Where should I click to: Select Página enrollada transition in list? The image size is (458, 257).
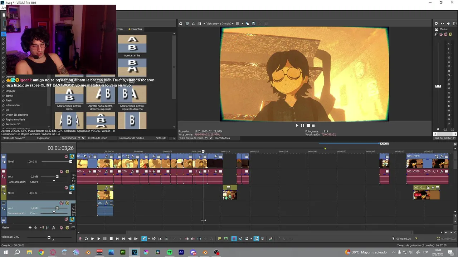point(15,120)
